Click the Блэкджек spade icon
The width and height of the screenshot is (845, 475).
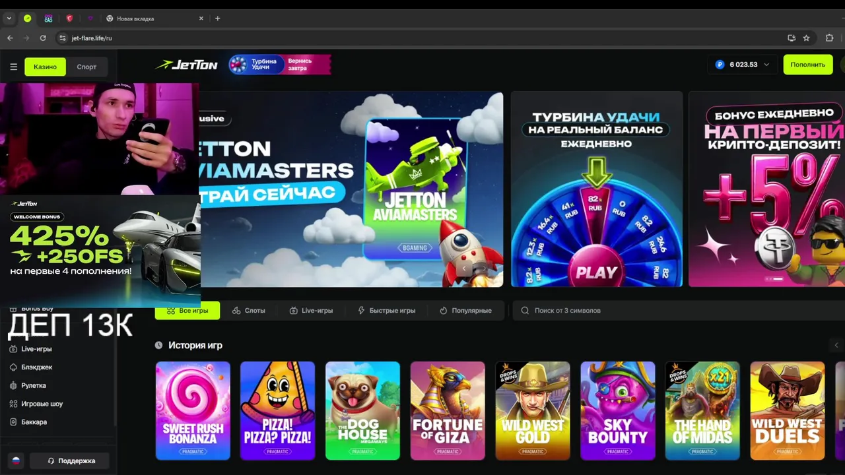pyautogui.click(x=13, y=367)
